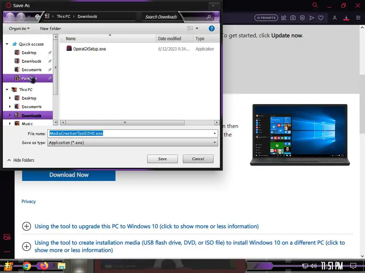Viewport: 365px width, 273px height.
Task: Open the notification center icon
Action: tap(353, 266)
